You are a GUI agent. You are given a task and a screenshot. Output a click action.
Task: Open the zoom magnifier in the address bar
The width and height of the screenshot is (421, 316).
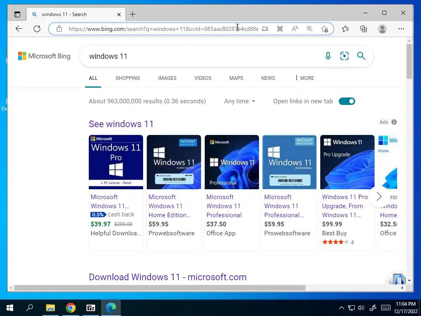coord(310,29)
